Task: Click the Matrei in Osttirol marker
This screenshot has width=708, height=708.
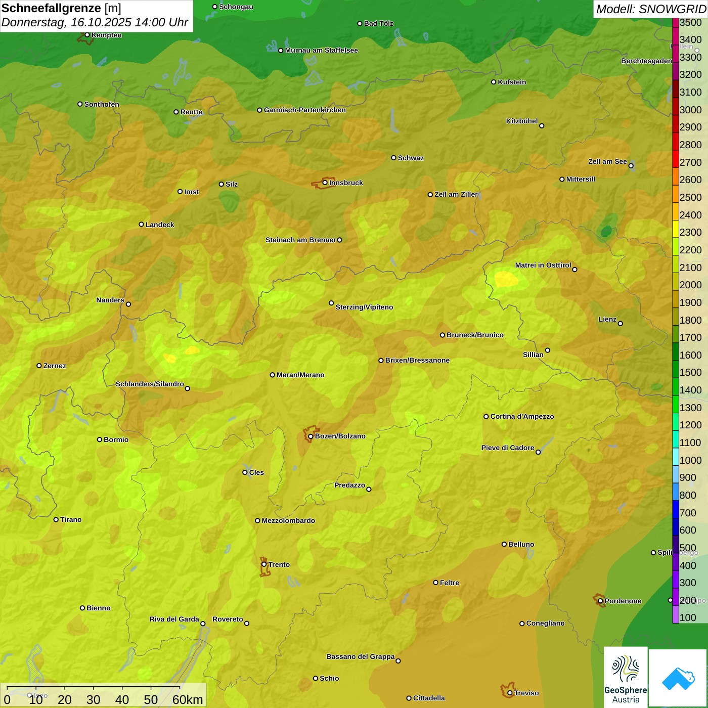Action: 574,269
